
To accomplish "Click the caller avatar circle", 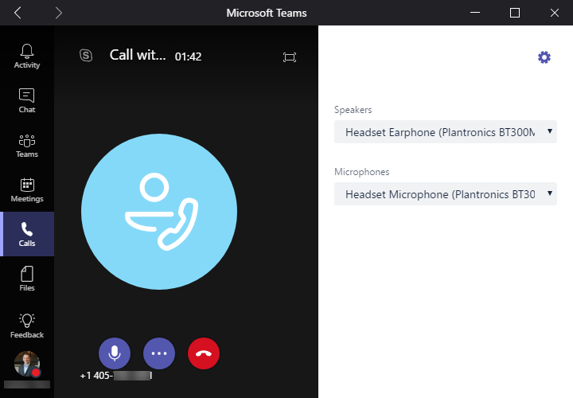I will coord(159,212).
